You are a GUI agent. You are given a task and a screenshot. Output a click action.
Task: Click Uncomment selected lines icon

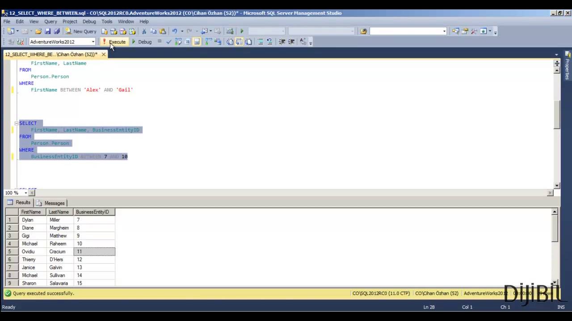269,42
